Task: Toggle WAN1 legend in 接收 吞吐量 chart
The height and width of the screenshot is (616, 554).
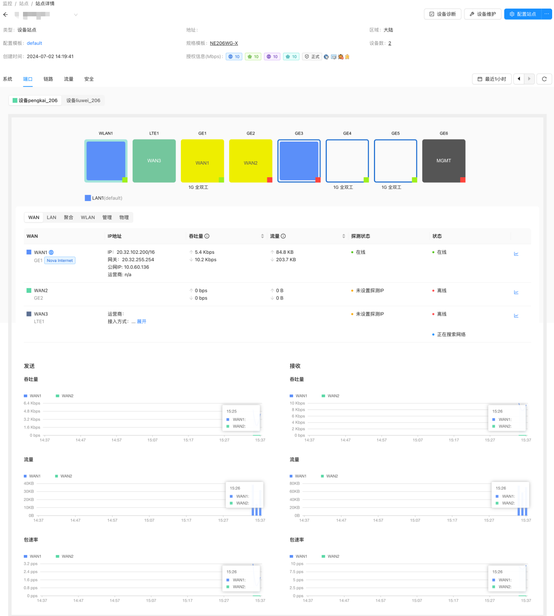Action: click(x=299, y=396)
